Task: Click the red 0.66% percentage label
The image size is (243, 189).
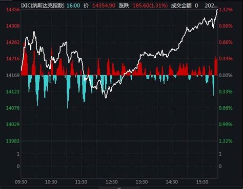Action: (x=226, y=42)
